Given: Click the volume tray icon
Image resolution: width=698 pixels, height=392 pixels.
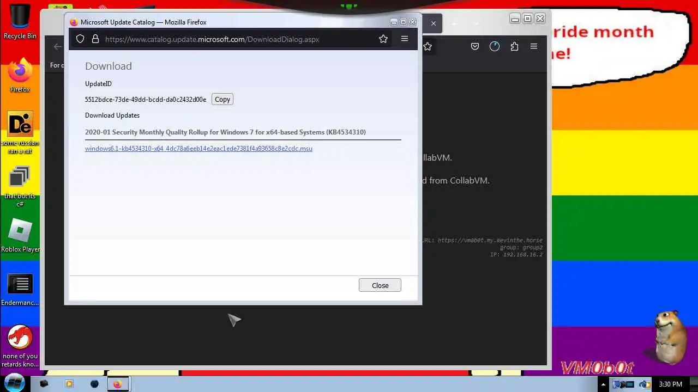Looking at the screenshot, I should point(643,384).
